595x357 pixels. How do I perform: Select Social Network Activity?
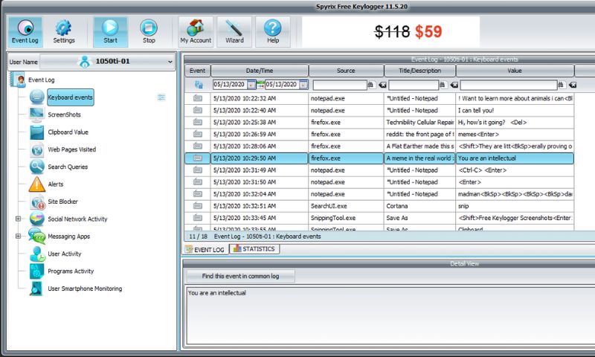coord(77,219)
